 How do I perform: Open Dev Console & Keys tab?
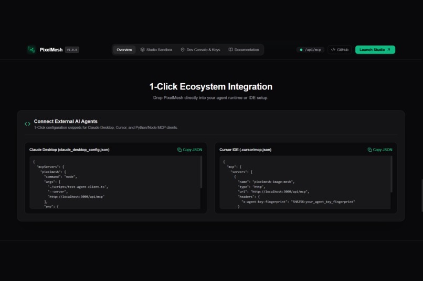[x=200, y=50]
